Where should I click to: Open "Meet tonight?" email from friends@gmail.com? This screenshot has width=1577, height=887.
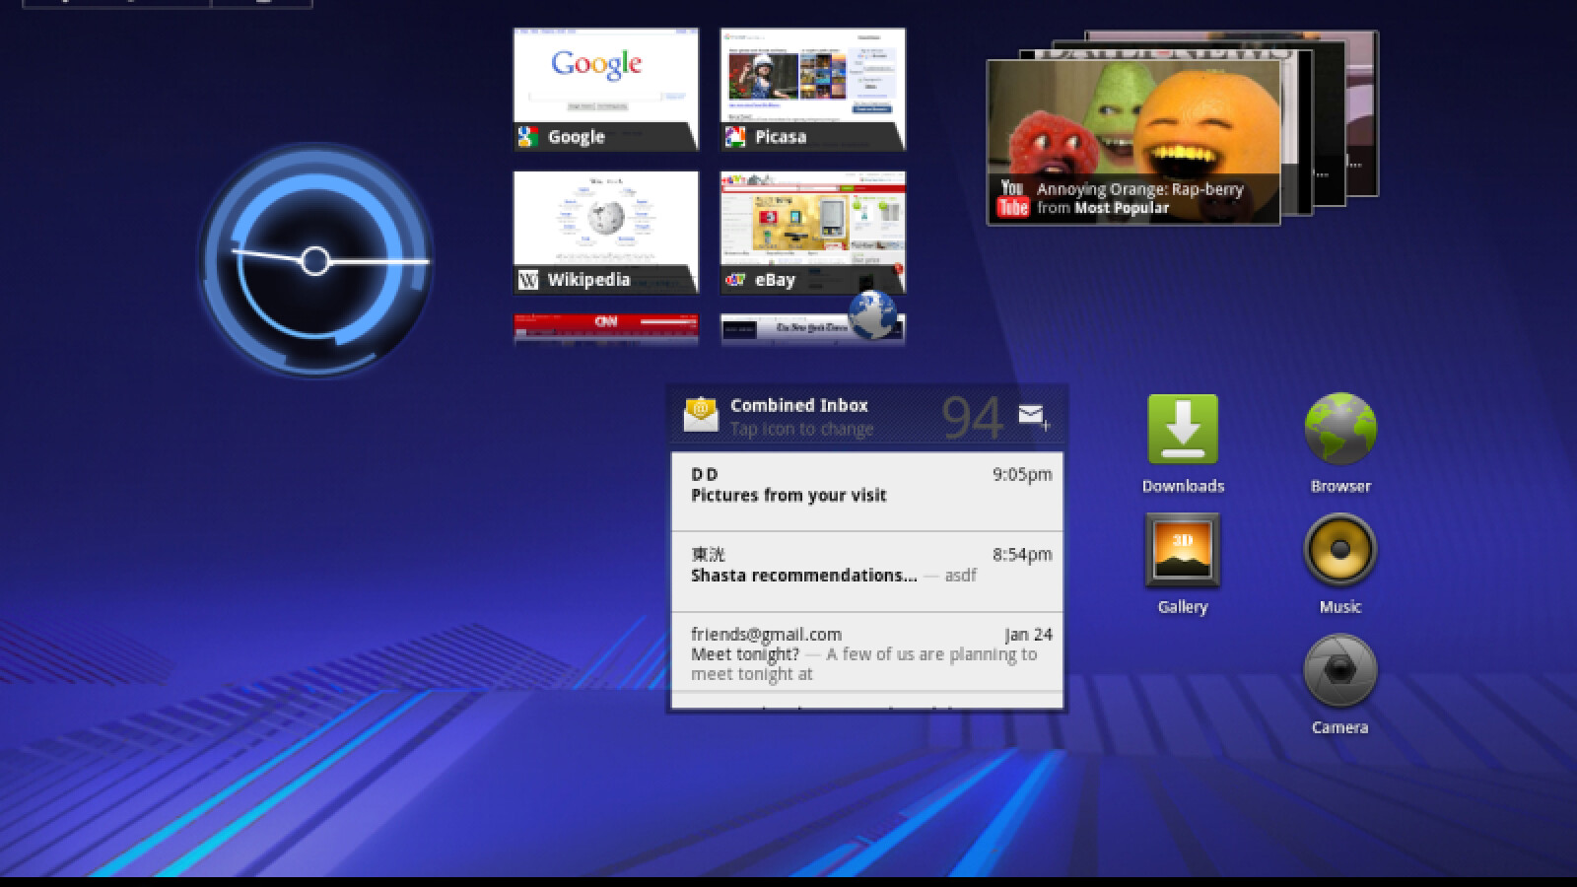point(866,653)
